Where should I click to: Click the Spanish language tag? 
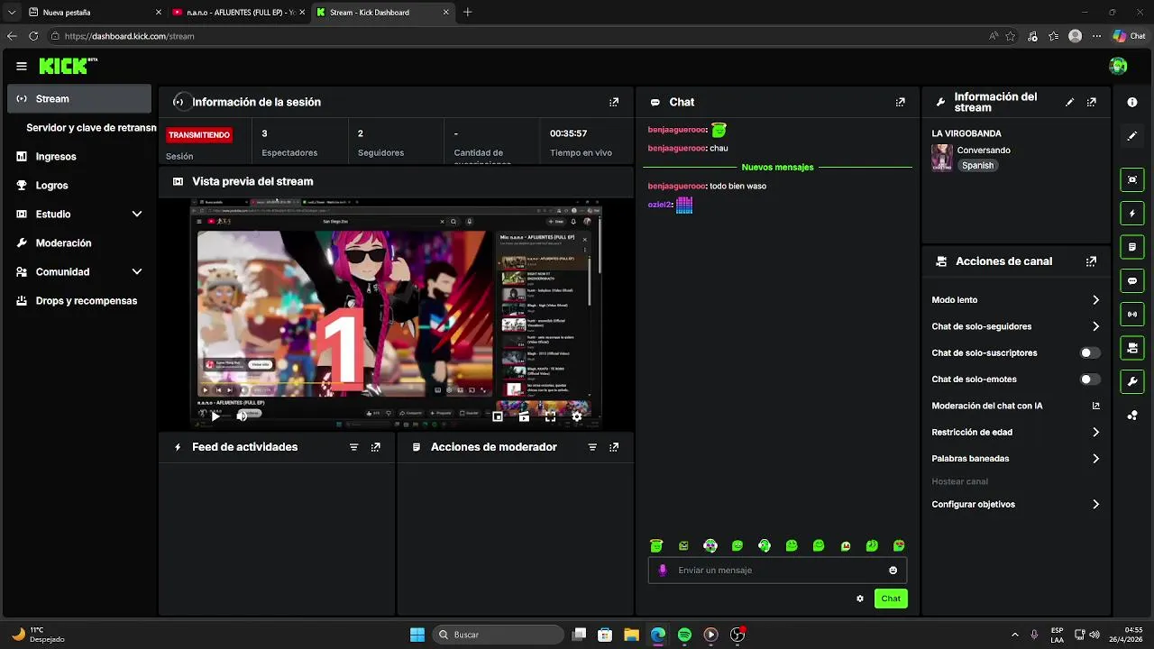[x=977, y=166]
